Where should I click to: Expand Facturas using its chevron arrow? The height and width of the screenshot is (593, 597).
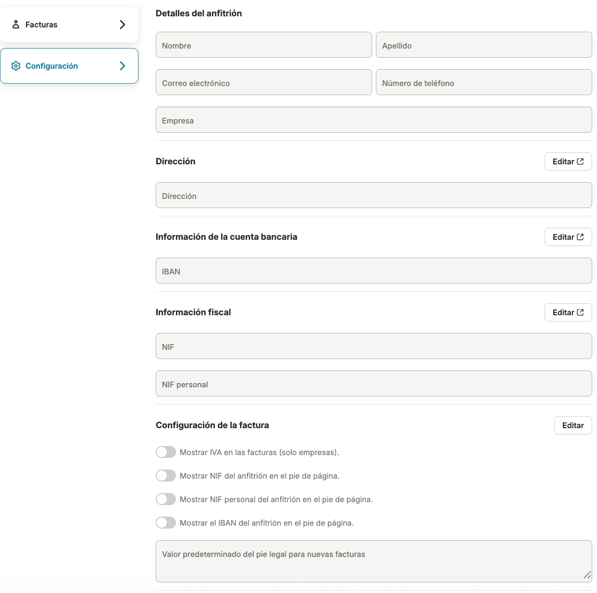coord(123,25)
